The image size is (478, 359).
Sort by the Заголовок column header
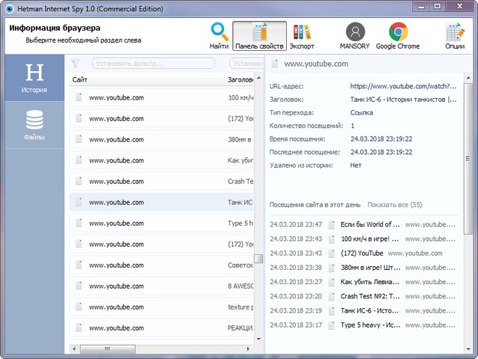coord(240,80)
